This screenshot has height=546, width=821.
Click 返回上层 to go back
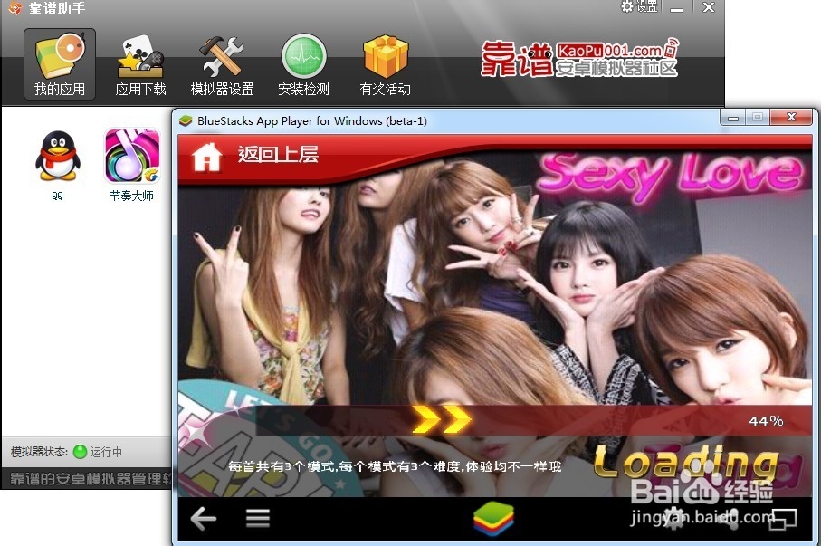(x=278, y=155)
